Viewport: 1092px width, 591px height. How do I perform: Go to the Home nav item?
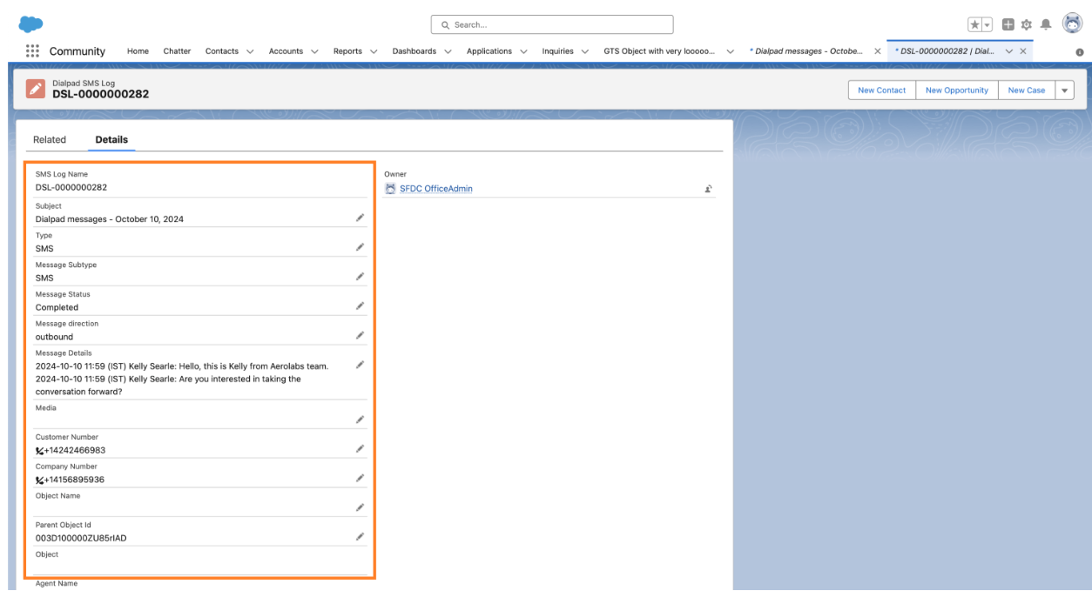138,51
